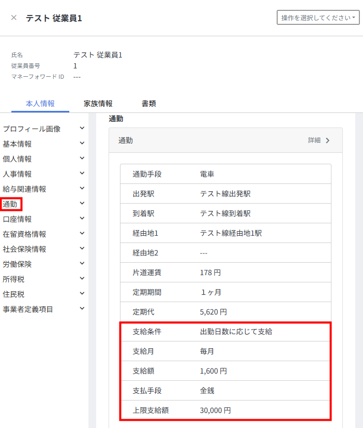Expand chevron beside 個人情報
Viewport: 363px width, 428px height.
coord(82,159)
